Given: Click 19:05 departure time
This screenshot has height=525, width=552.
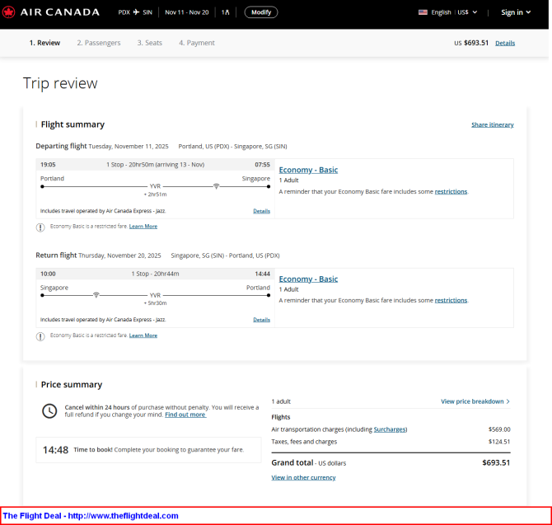Looking at the screenshot, I should pyautogui.click(x=48, y=165).
